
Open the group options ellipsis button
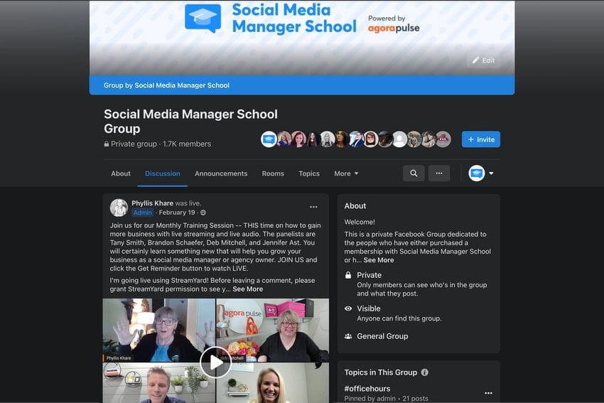(439, 173)
